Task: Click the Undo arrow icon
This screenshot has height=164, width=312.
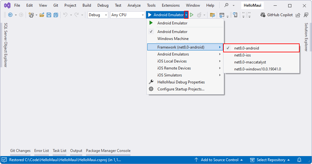Action: pyautogui.click(x=65, y=15)
